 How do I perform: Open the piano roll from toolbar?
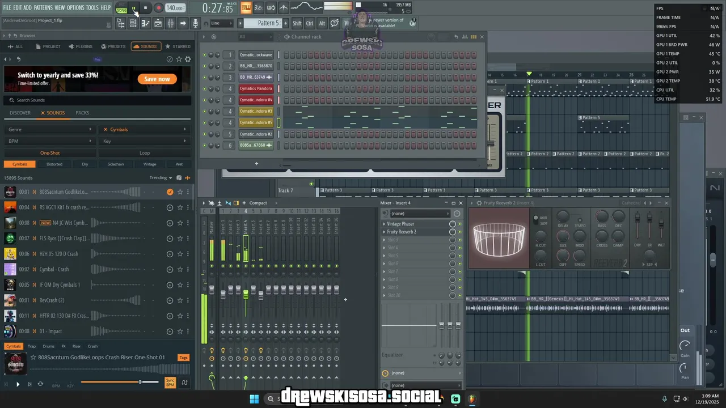pyautogui.click(x=145, y=23)
